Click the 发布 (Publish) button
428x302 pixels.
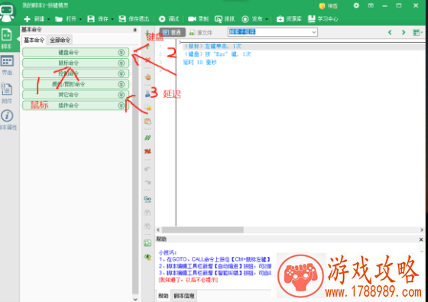point(252,19)
